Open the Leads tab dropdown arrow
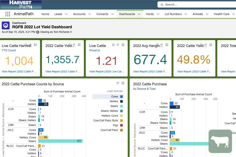This screenshot has width=236, height=157. tap(66, 14)
